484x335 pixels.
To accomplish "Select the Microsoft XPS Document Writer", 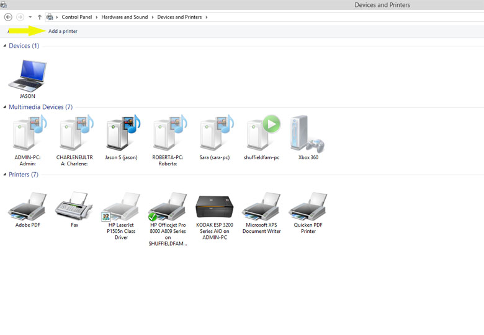I will pos(261,209).
